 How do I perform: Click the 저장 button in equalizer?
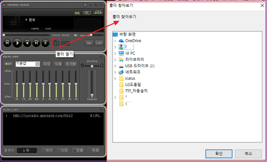coord(46,64)
